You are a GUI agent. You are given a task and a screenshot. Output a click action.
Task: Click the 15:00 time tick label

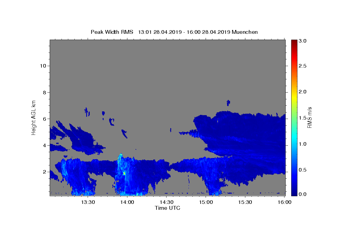[206, 202]
